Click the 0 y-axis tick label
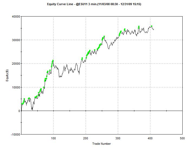The image size is (191, 148). pyautogui.click(x=18, y=111)
